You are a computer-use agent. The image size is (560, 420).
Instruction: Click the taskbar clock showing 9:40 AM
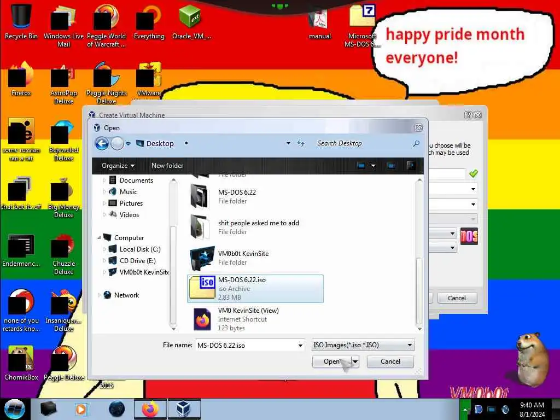tap(532, 409)
